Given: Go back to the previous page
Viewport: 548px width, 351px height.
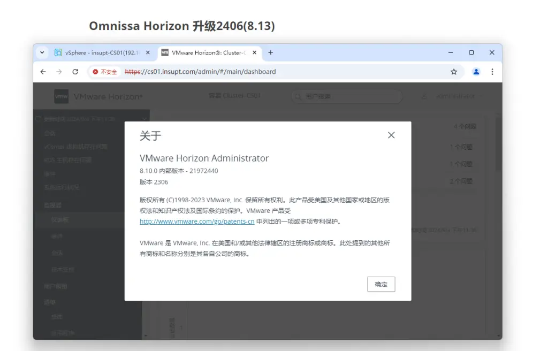Looking at the screenshot, I should (x=43, y=72).
